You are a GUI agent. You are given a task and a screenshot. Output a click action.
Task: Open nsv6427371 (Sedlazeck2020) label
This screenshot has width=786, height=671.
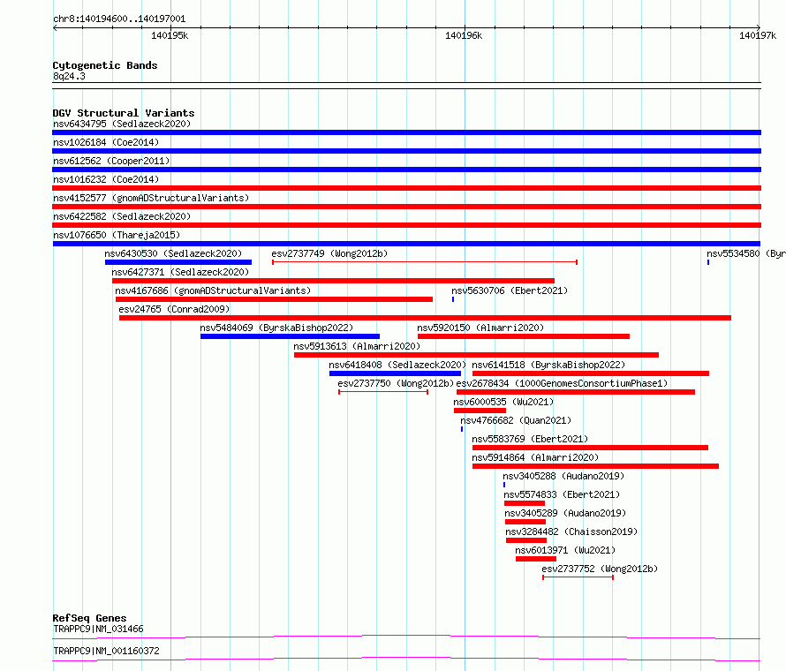coord(180,272)
